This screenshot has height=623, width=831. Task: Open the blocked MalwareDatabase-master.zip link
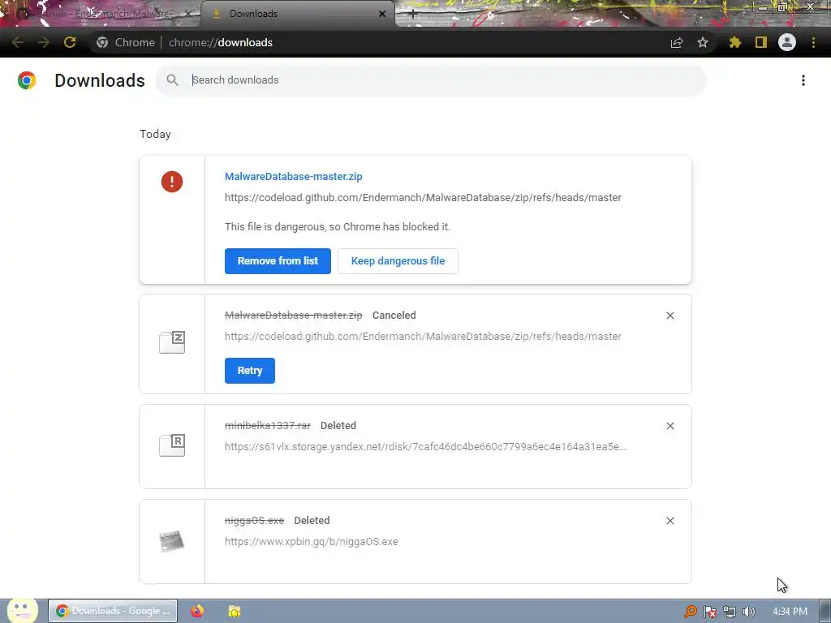pos(294,176)
